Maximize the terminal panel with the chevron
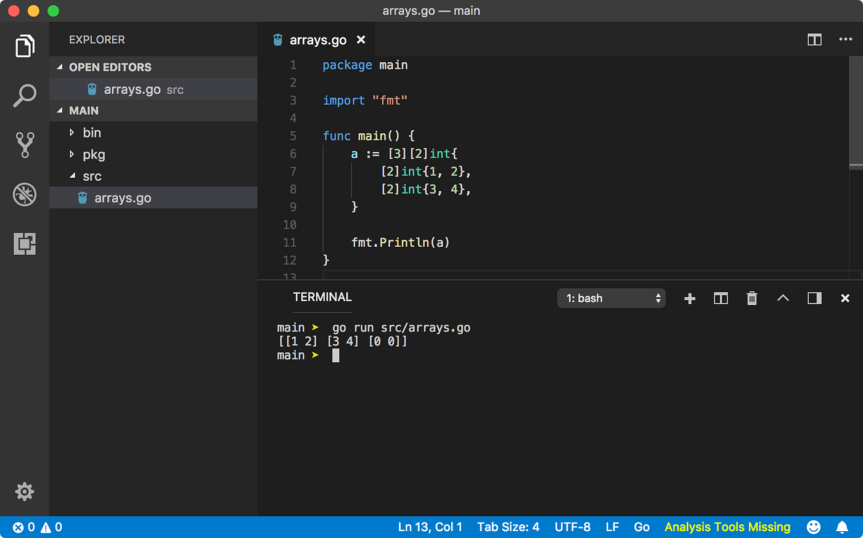This screenshot has height=538, width=863. [782, 298]
